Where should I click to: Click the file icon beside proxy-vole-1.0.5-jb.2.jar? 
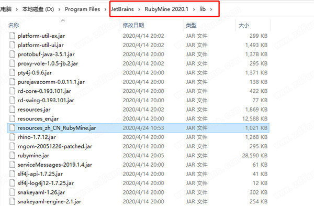click(12, 63)
